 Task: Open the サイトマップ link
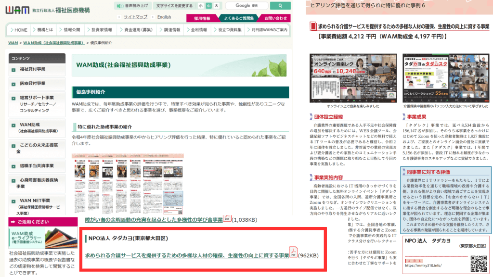click(135, 17)
